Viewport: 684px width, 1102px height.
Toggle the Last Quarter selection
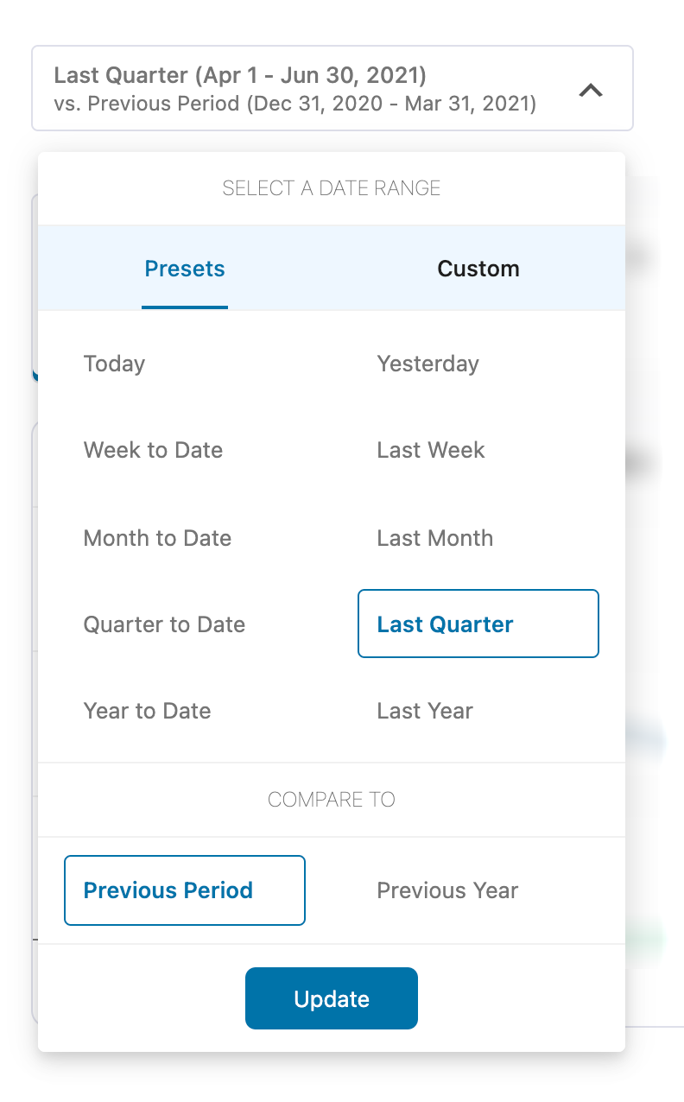(478, 624)
